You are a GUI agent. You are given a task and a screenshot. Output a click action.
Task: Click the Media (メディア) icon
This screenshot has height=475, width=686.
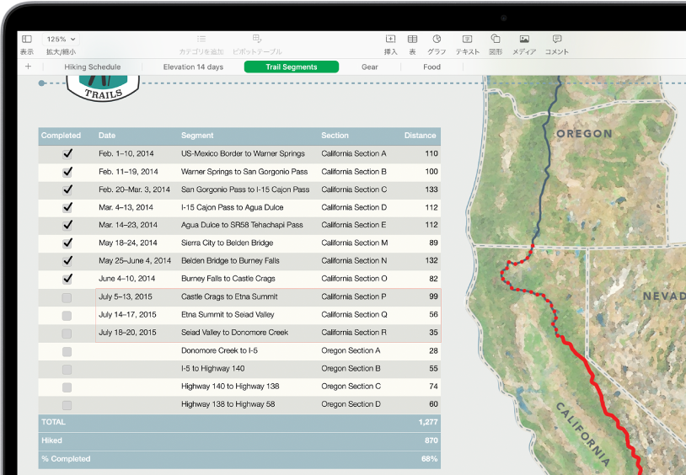[x=524, y=40]
